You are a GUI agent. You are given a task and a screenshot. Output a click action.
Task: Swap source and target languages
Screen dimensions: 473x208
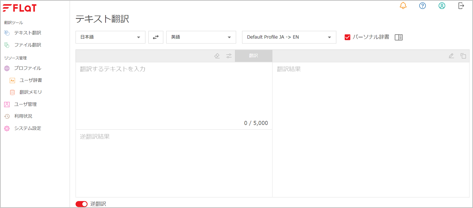156,37
